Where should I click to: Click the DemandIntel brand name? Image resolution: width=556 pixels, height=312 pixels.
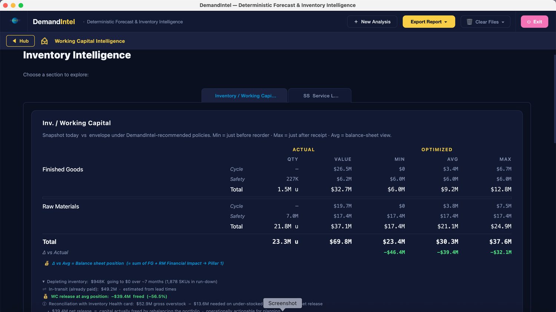point(54,22)
